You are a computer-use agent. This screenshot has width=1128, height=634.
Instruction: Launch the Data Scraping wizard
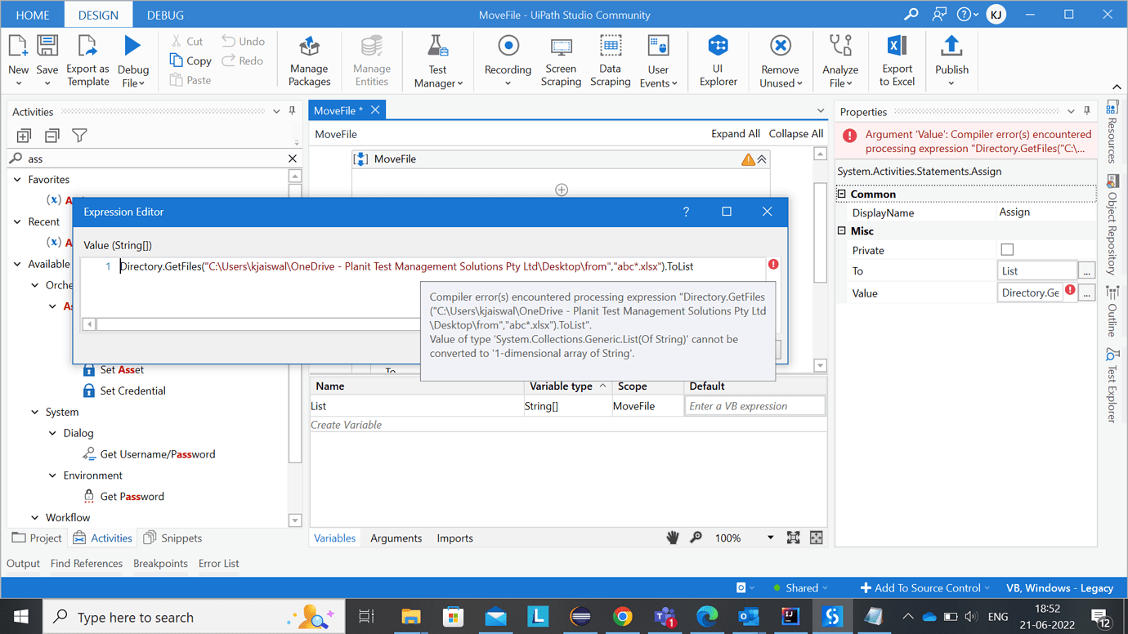click(x=610, y=60)
